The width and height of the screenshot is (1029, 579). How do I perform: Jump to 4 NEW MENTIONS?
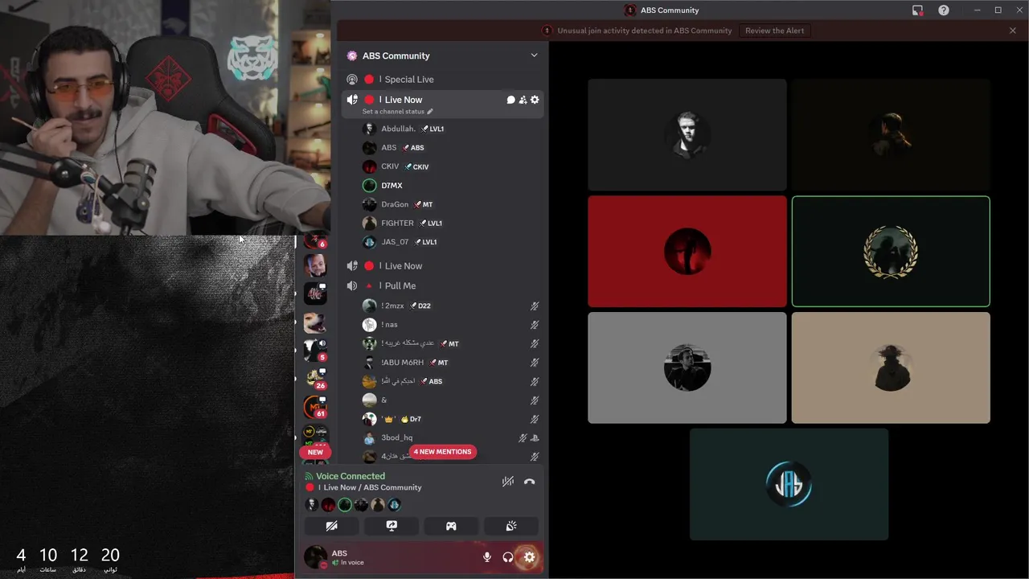442,452
